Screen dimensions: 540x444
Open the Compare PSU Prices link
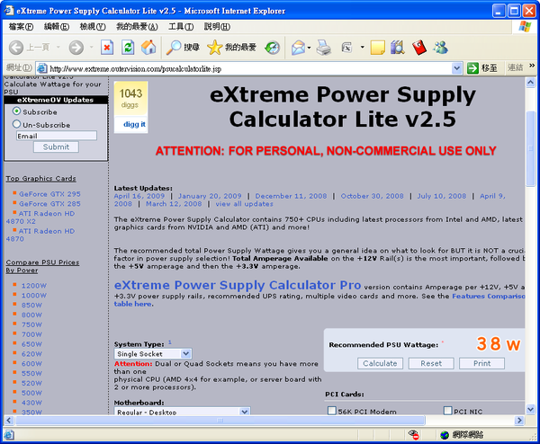point(42,266)
